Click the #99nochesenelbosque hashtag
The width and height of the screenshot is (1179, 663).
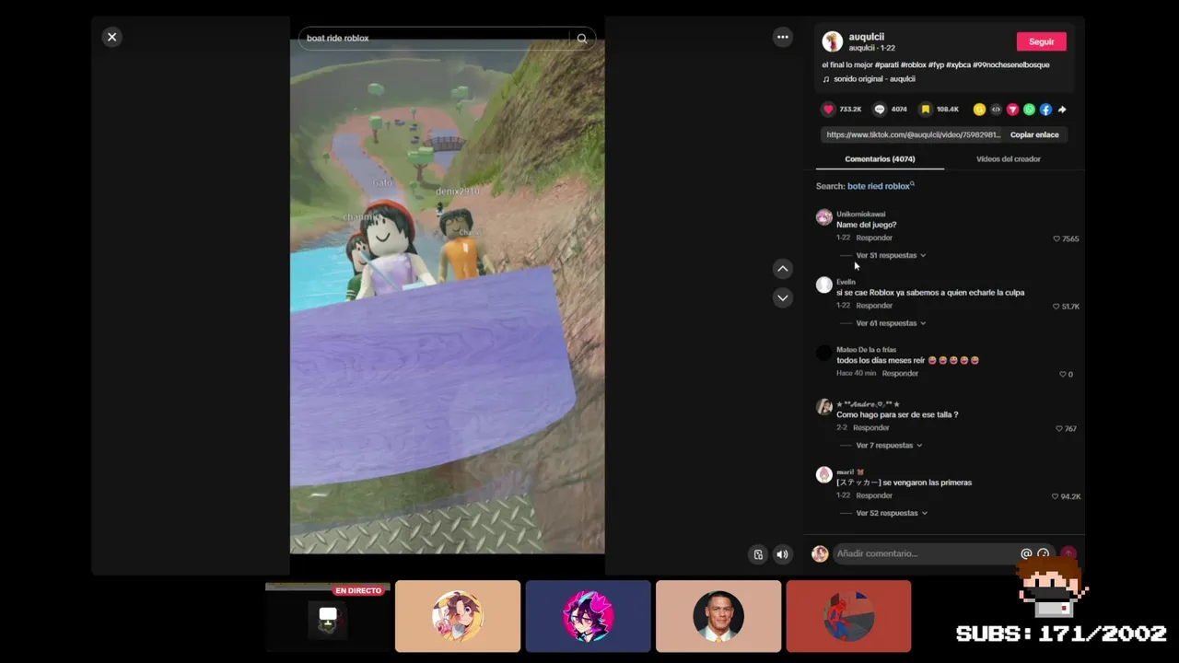point(1011,65)
